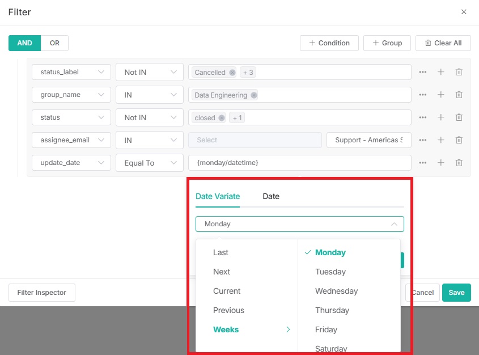
Task: Choose Wednesday from the weekday list
Action: click(x=336, y=291)
